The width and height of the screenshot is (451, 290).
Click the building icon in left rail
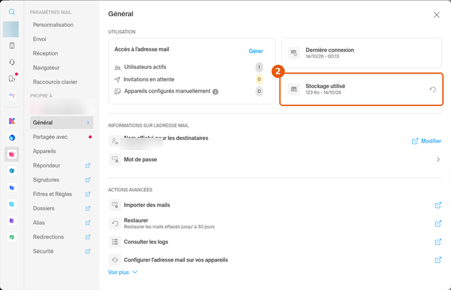click(x=12, y=46)
